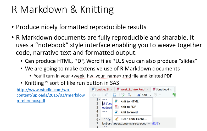
Task: Click the broom icon beside Clear Knitr Cache
Action: [x=116, y=119]
